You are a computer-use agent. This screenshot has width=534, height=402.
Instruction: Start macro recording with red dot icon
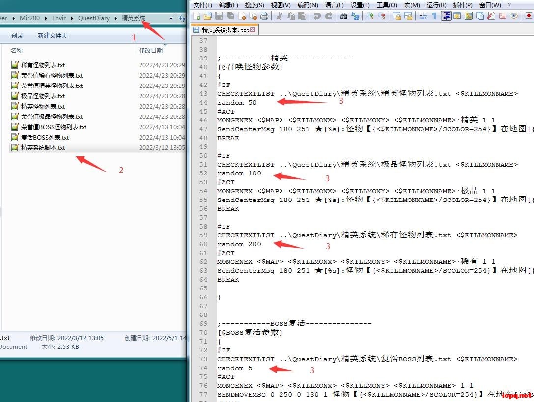click(x=529, y=16)
